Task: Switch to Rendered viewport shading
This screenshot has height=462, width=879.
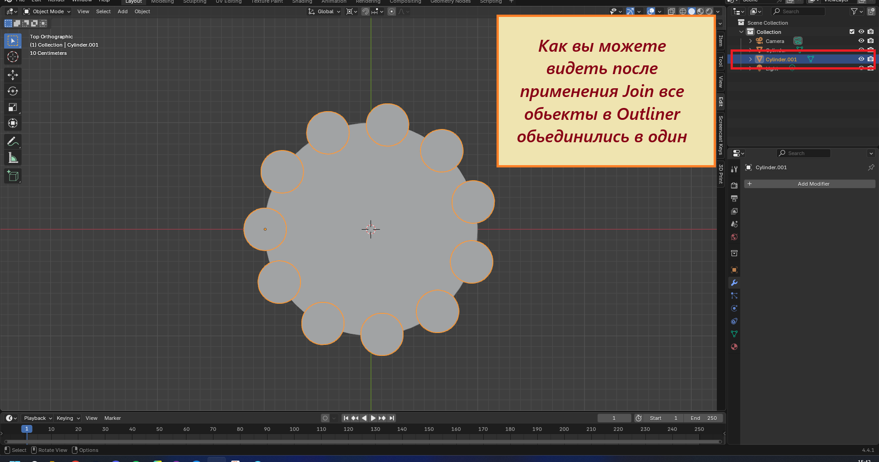Action: pos(709,11)
